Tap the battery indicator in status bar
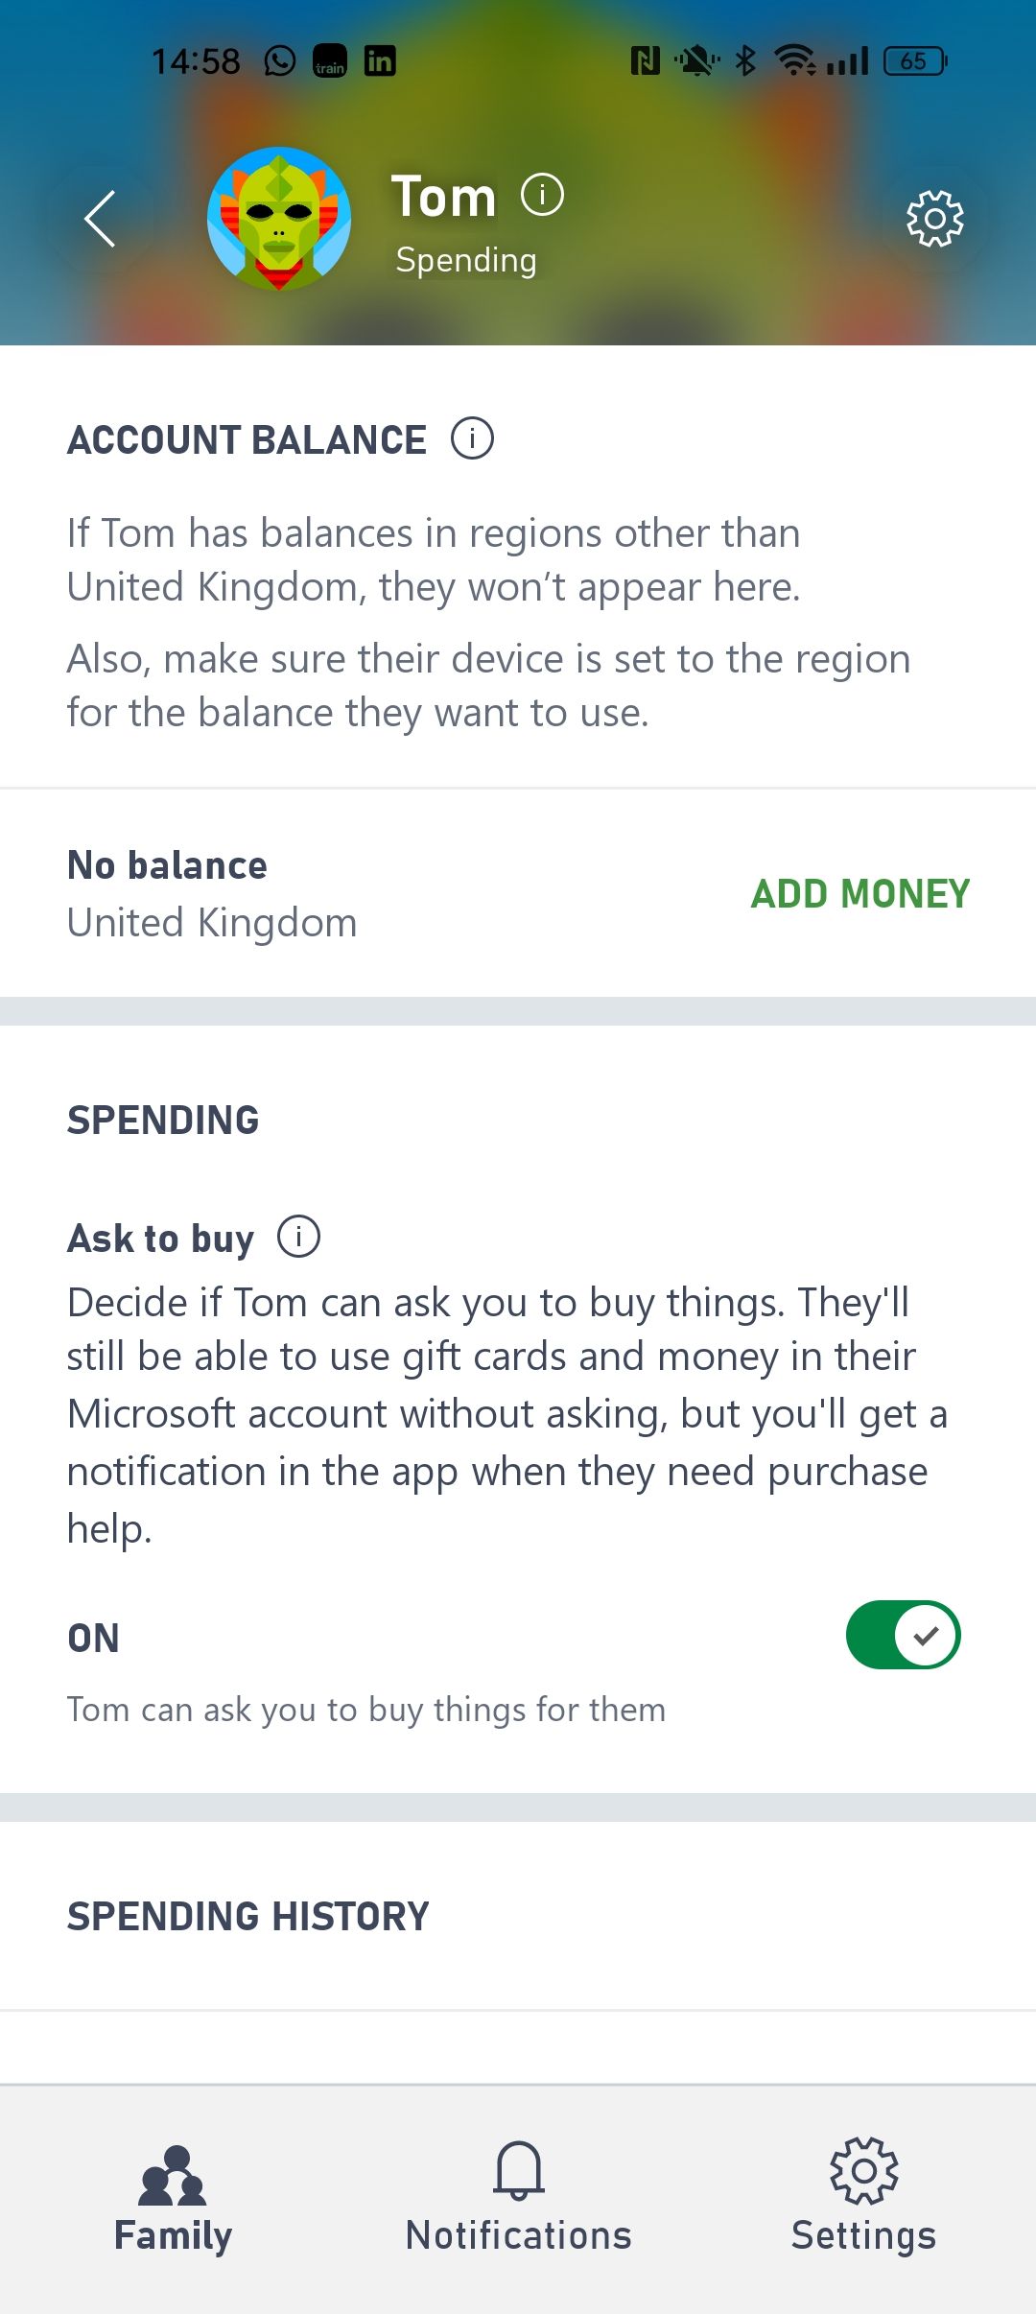 tap(914, 61)
